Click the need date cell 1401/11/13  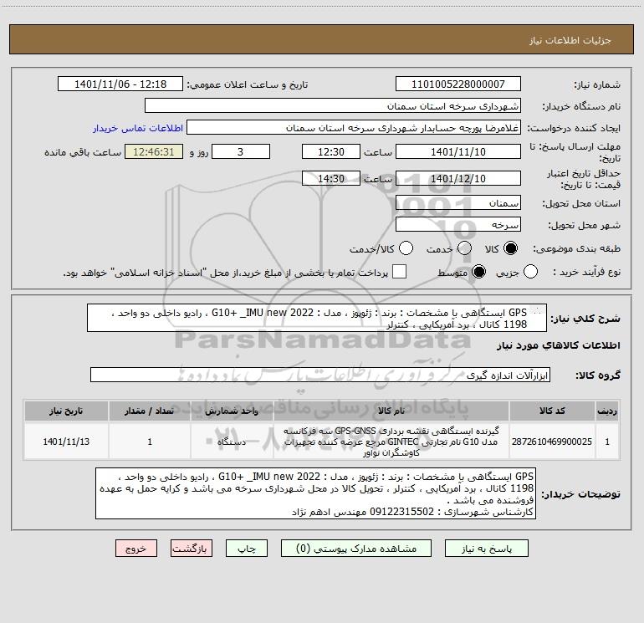click(x=66, y=442)
